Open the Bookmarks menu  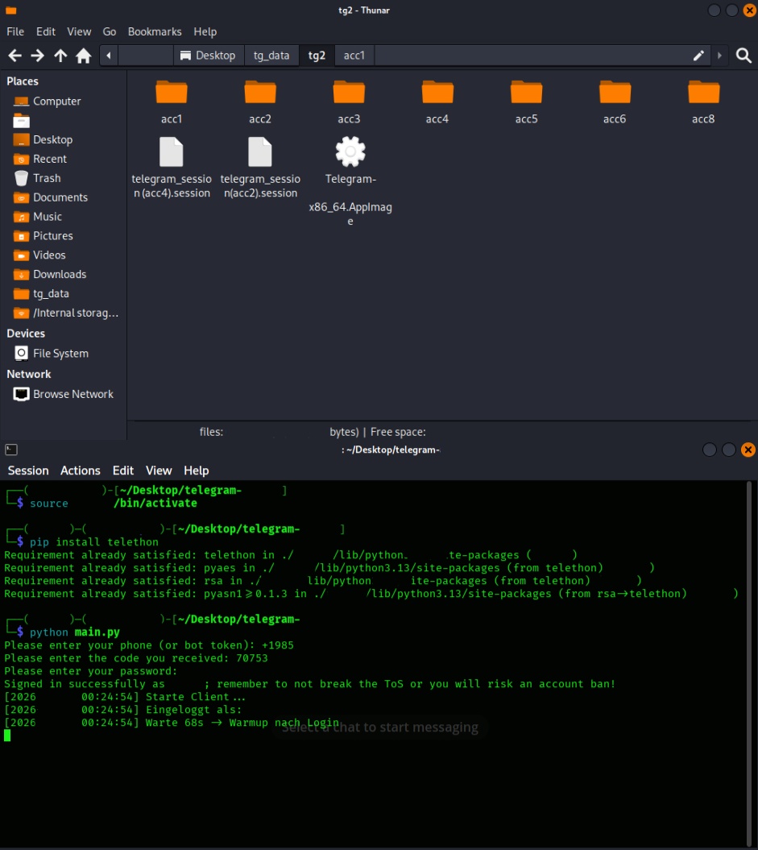pyautogui.click(x=155, y=32)
